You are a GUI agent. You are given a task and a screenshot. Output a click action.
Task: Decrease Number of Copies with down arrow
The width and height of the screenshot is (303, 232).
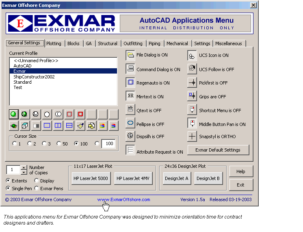pos(24,172)
